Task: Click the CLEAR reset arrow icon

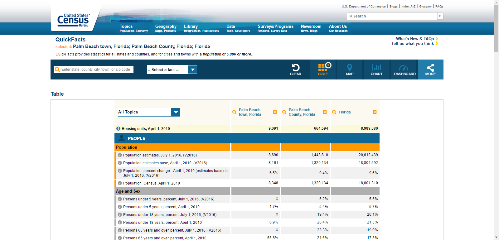Action: click(295, 68)
